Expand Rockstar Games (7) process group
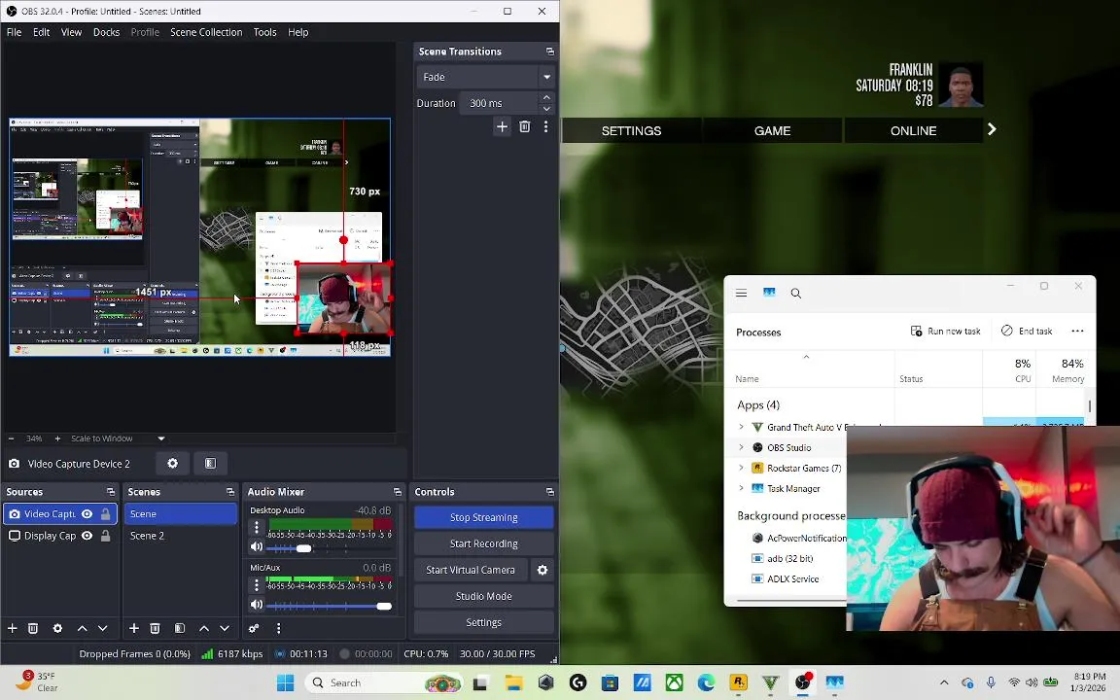This screenshot has height=700, width=1120. click(x=741, y=468)
